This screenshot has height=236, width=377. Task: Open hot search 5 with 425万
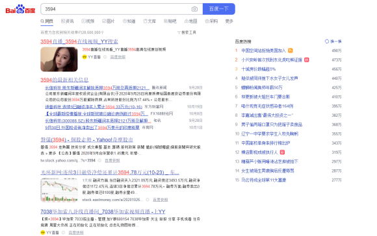coord(262,88)
